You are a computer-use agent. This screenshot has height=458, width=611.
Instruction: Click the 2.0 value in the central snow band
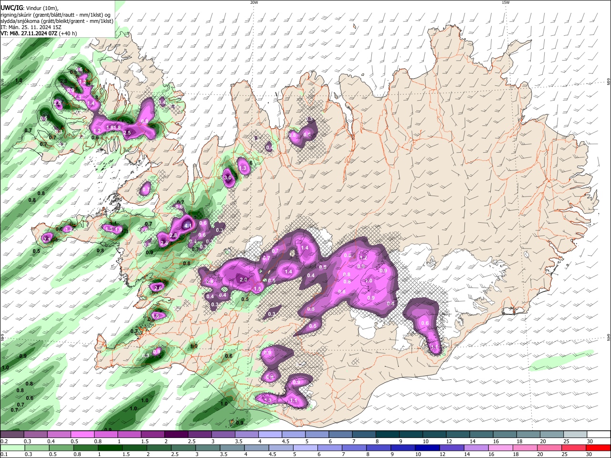coord(243,280)
